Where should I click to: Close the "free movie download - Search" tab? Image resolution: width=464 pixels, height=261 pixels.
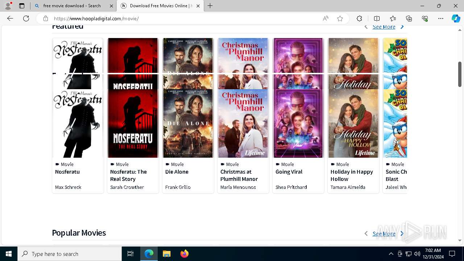(111, 6)
